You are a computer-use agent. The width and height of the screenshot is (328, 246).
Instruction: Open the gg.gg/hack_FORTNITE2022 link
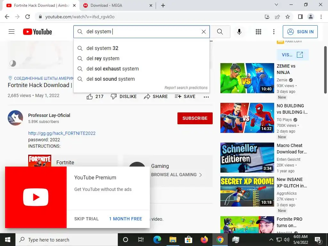pyautogui.click(x=62, y=133)
